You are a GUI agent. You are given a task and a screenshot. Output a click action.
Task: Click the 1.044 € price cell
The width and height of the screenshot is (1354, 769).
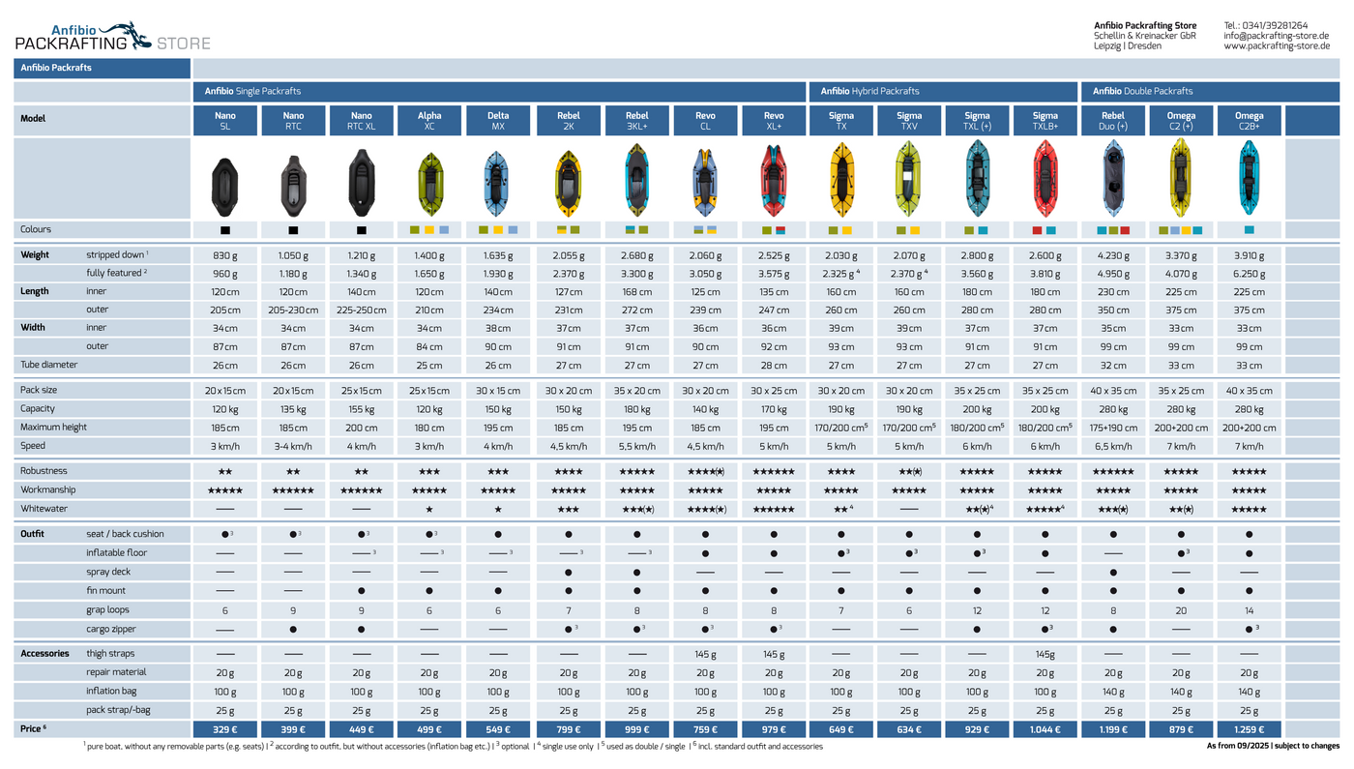(1045, 729)
